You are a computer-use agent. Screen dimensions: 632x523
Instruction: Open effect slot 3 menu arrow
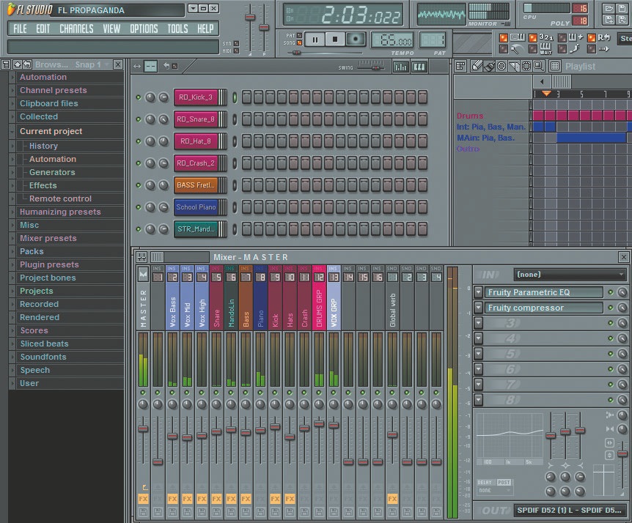[478, 323]
